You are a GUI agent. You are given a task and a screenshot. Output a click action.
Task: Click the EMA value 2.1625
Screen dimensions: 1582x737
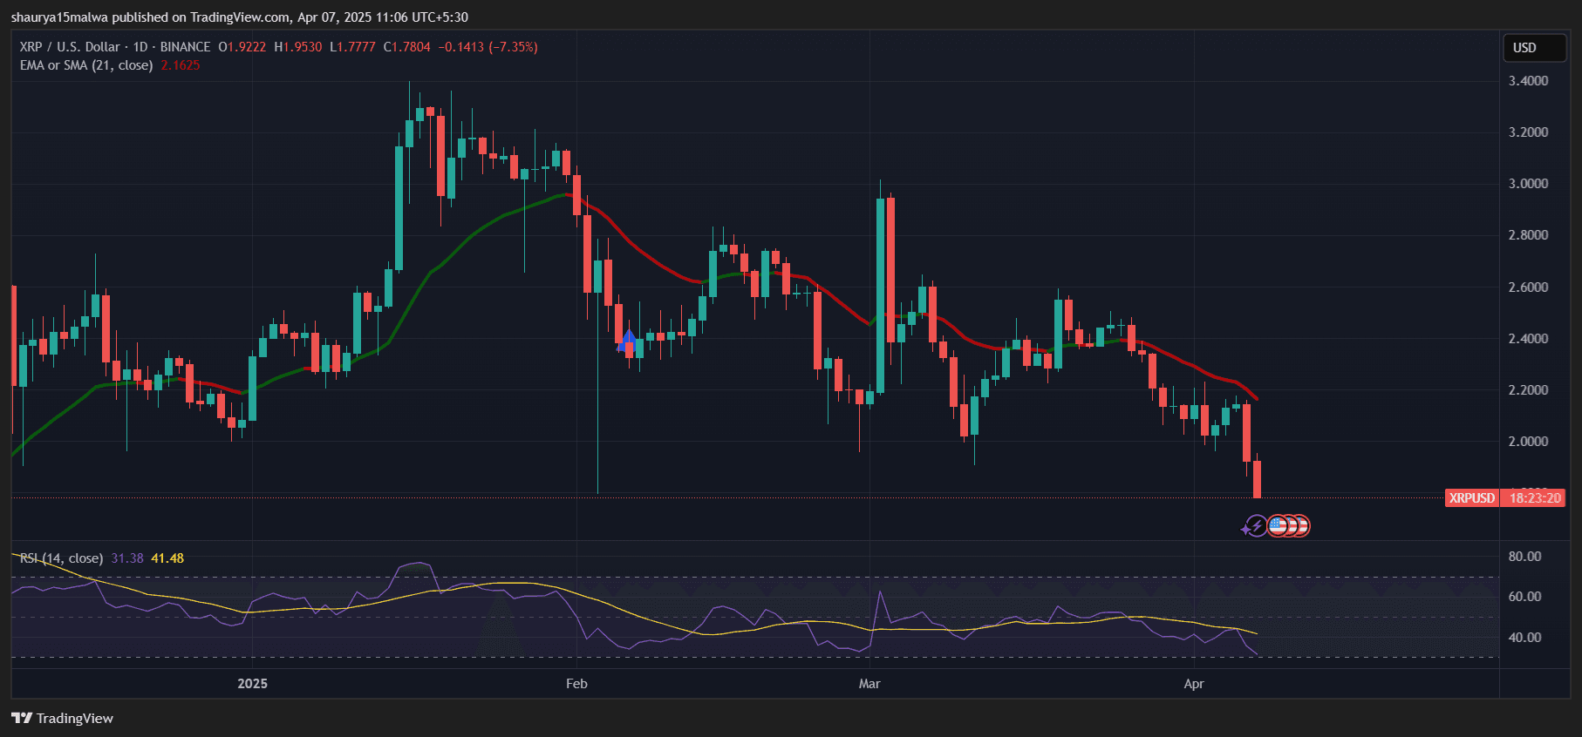pyautogui.click(x=181, y=65)
